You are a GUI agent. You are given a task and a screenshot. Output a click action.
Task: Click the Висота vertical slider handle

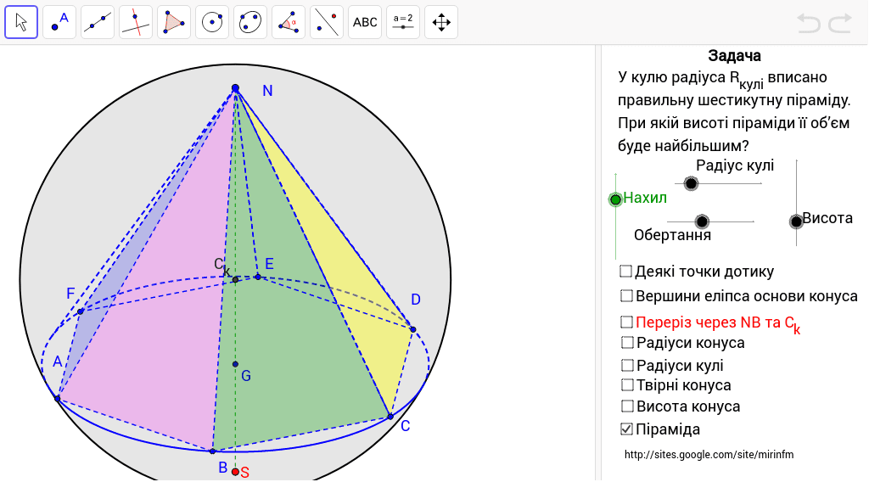click(x=796, y=221)
